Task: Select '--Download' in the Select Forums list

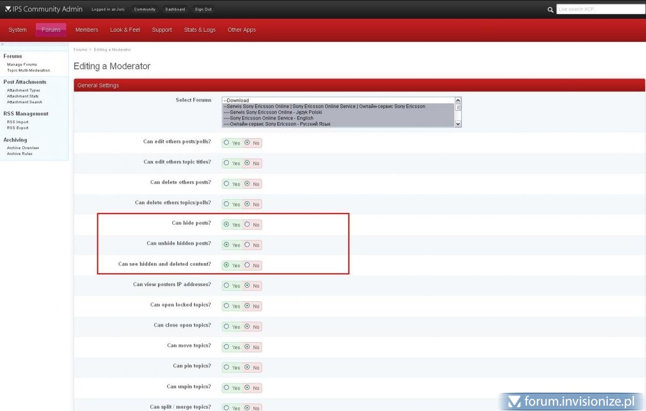Action: pyautogui.click(x=238, y=101)
